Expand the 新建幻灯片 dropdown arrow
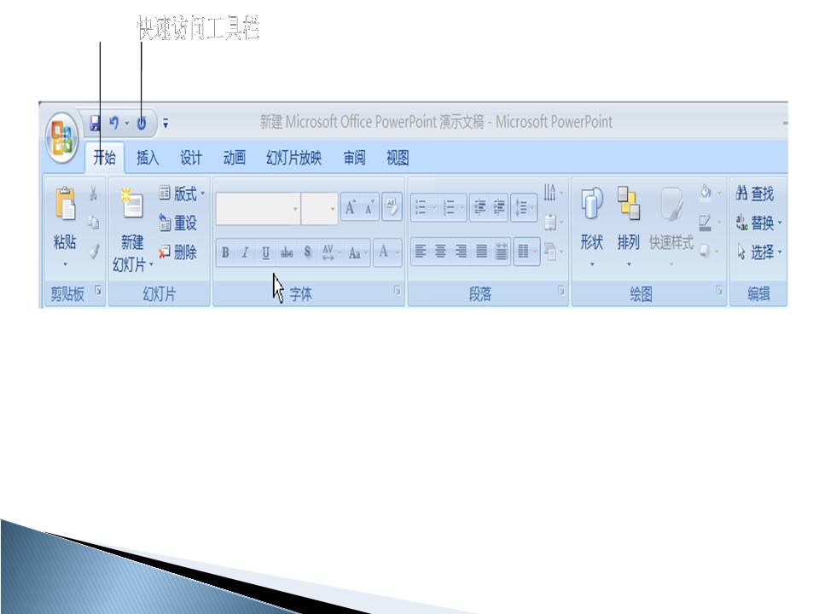Image resolution: width=819 pixels, height=614 pixels. [x=151, y=264]
